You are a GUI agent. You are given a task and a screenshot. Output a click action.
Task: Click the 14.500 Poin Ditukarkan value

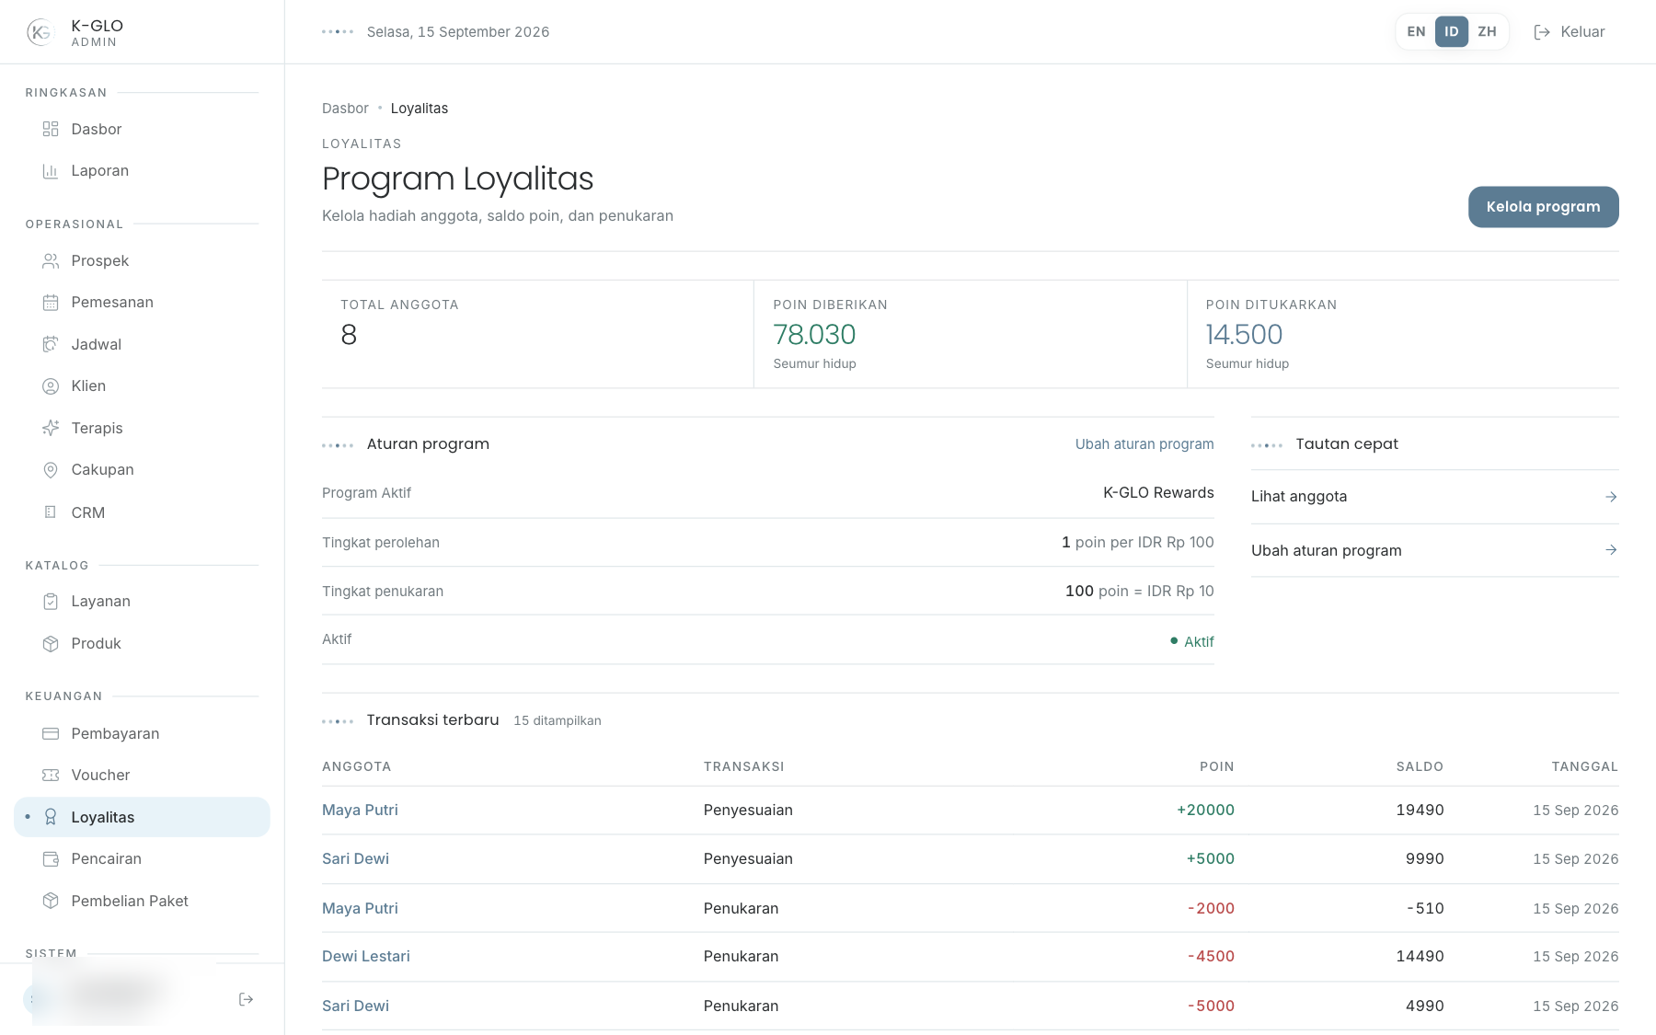1244,335
